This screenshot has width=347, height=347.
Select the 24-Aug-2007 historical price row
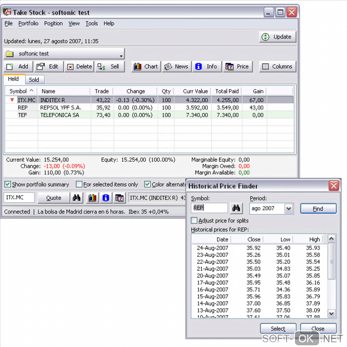(259, 248)
